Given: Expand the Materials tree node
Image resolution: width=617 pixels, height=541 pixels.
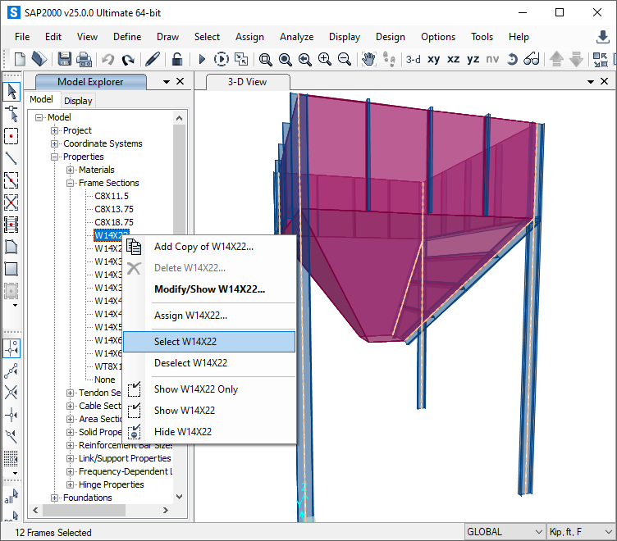Looking at the screenshot, I should (x=71, y=170).
